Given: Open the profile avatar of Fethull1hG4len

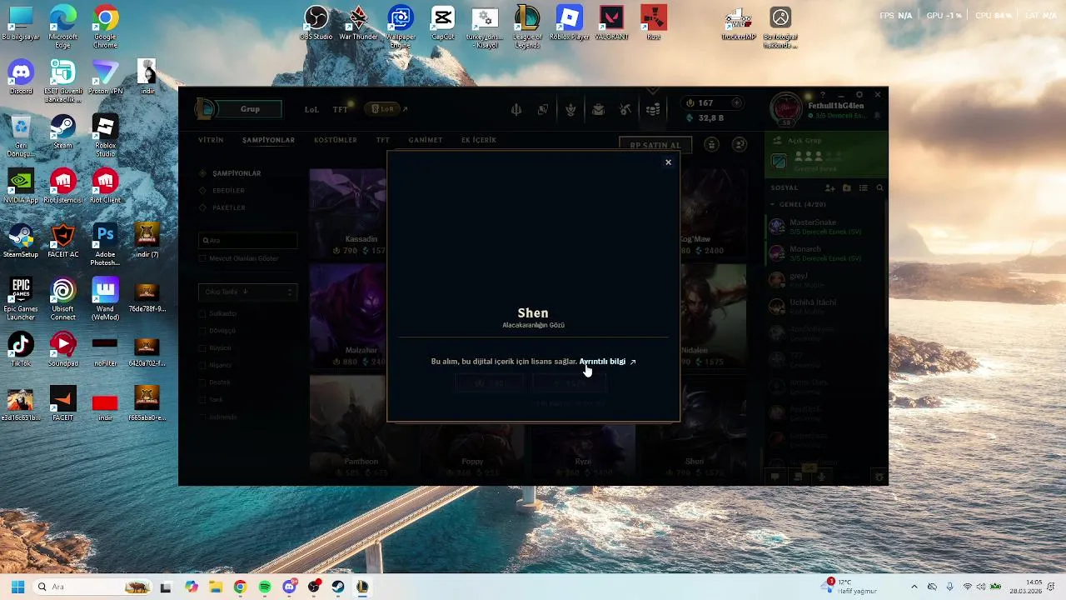Looking at the screenshot, I should (785, 109).
